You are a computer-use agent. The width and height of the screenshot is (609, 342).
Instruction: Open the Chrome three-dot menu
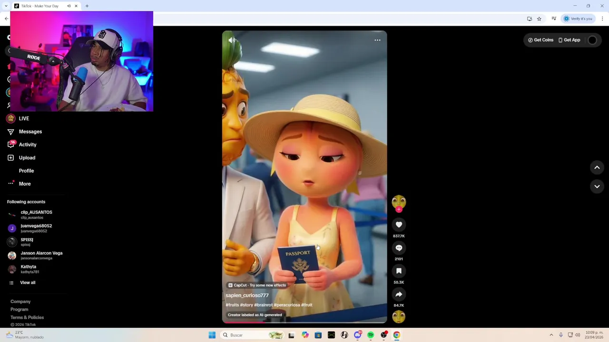coord(602,19)
